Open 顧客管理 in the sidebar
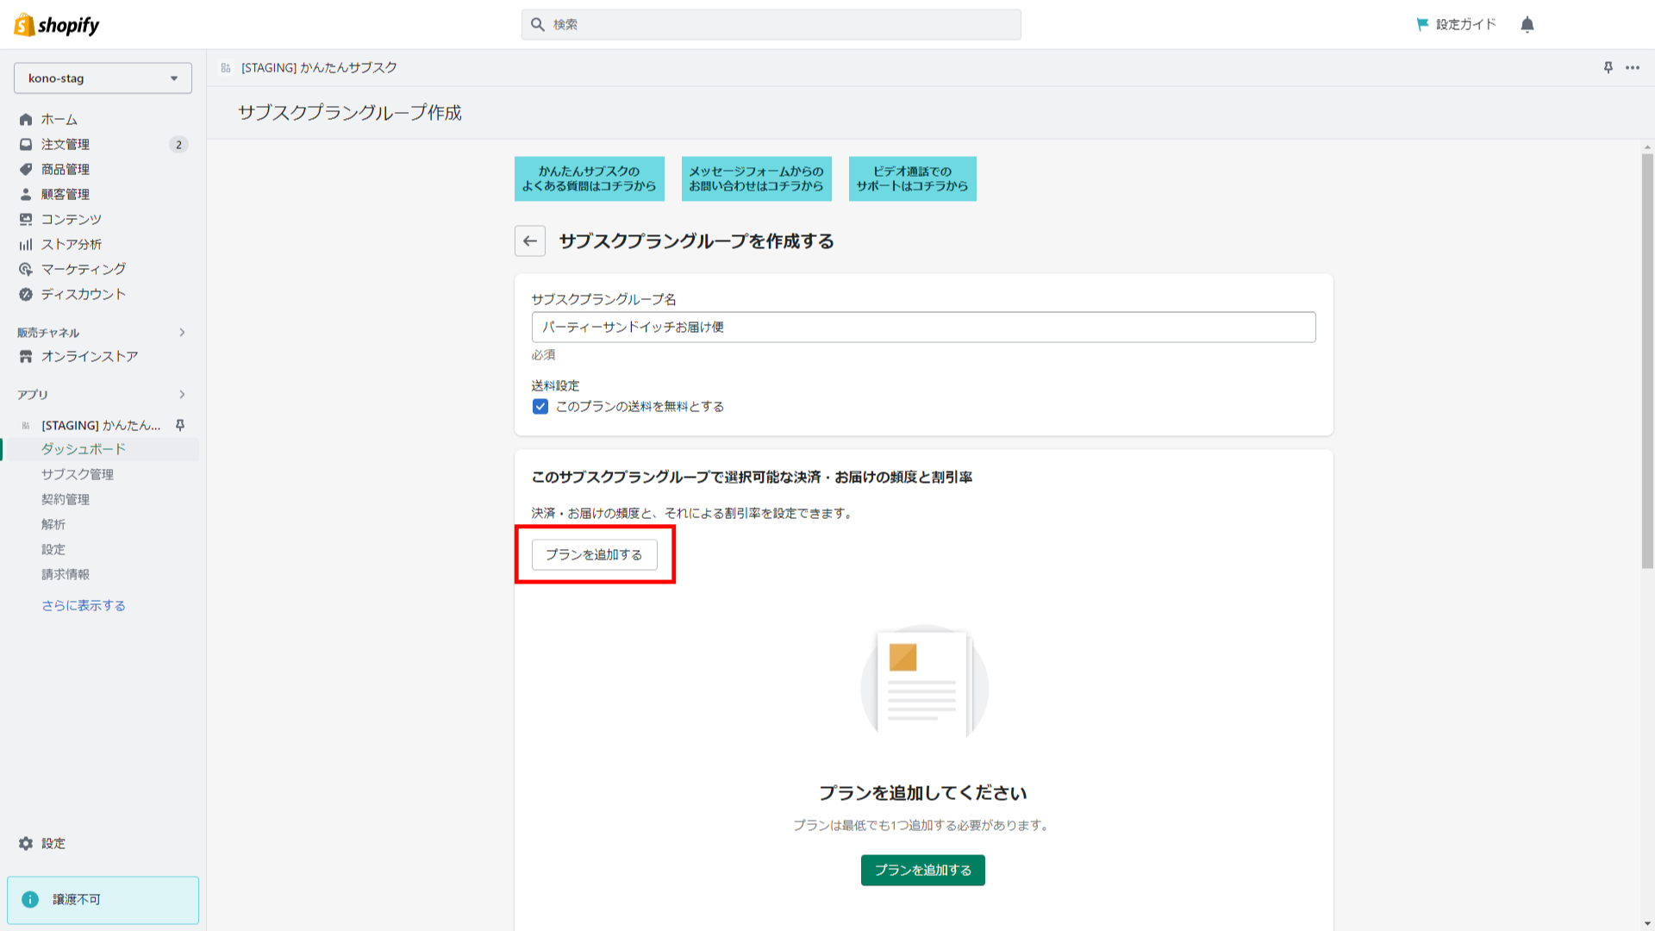This screenshot has width=1655, height=931. pos(64,194)
